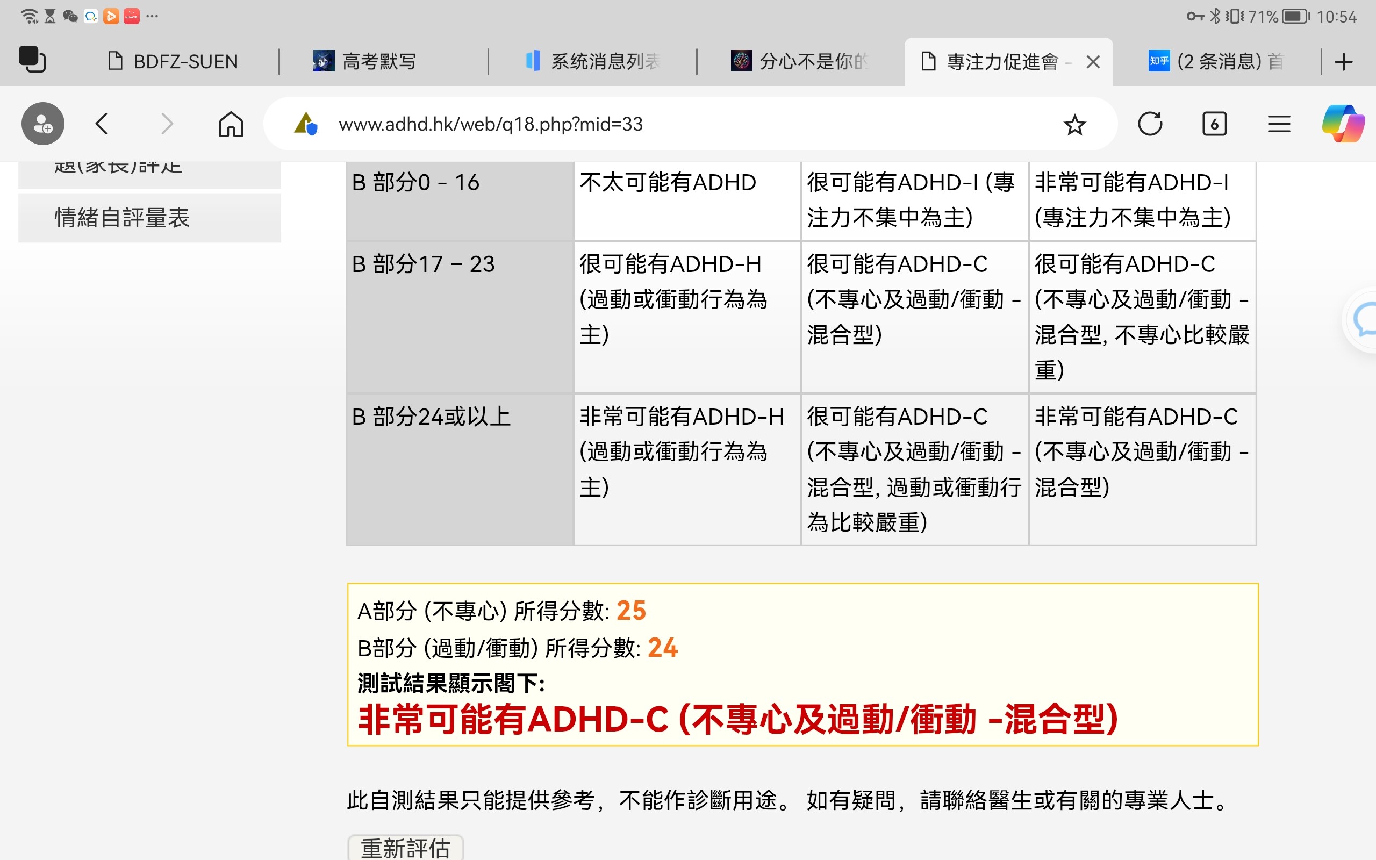This screenshot has width=1376, height=860.
Task: Expand the status bar overflow dots
Action: tap(151, 16)
